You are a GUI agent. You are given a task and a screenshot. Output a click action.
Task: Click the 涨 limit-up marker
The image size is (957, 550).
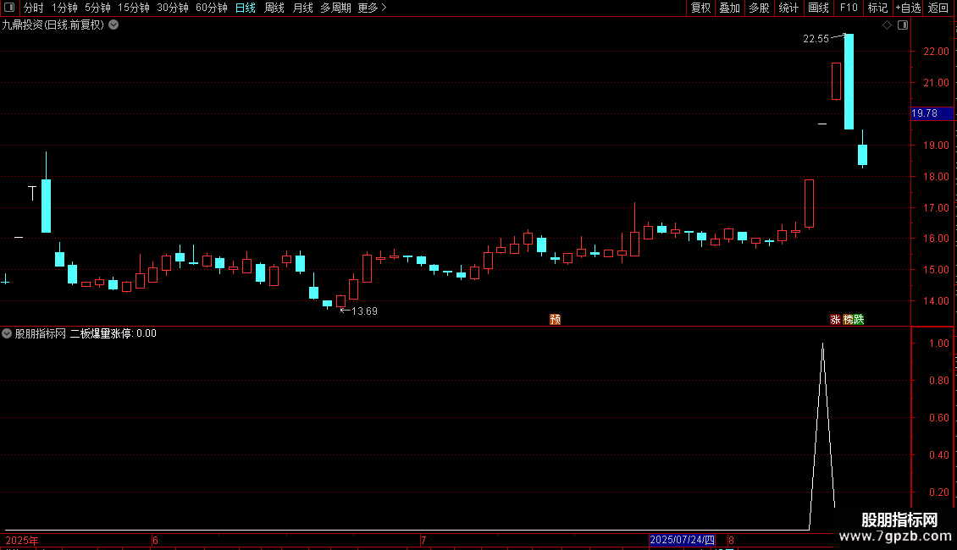pos(836,320)
